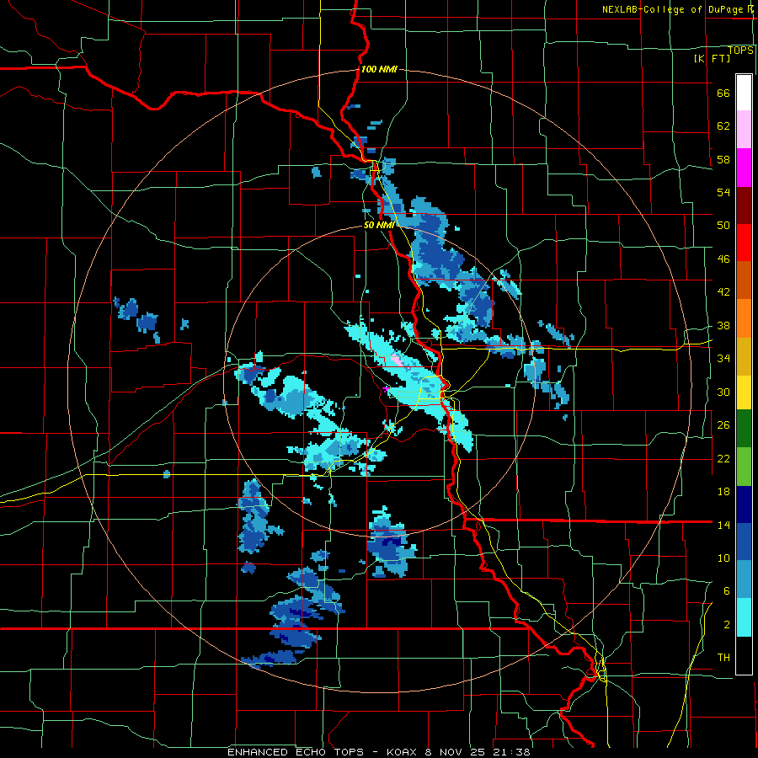Click the light pink 62 kft legend swatch

tap(744, 130)
